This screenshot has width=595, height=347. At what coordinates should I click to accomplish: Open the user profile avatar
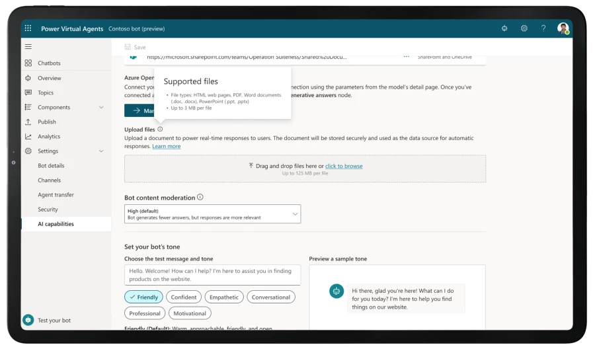coord(563,28)
